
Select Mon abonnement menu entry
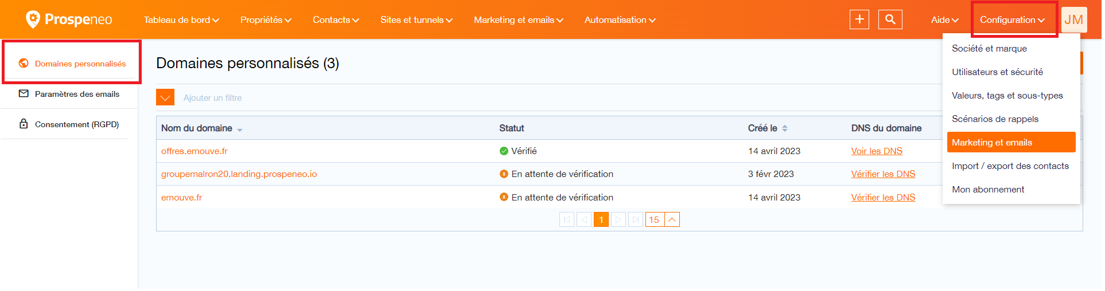click(1011, 190)
